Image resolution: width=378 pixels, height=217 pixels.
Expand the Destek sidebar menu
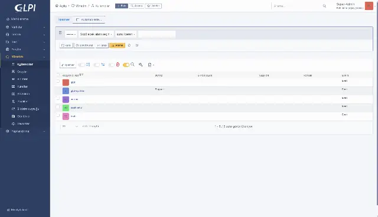25,35
